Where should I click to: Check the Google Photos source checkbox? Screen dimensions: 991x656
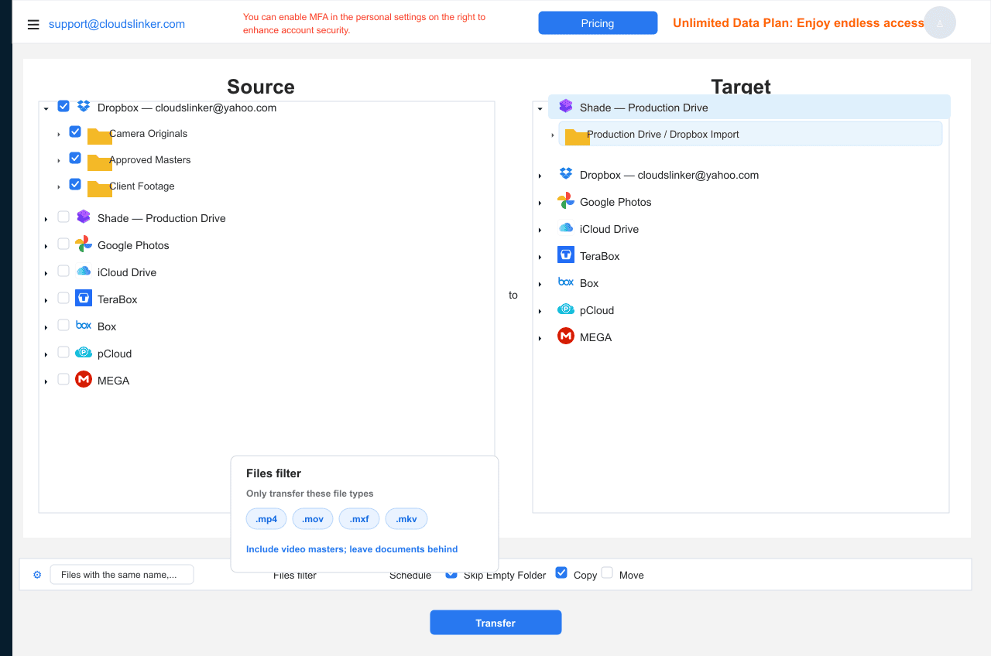(63, 244)
